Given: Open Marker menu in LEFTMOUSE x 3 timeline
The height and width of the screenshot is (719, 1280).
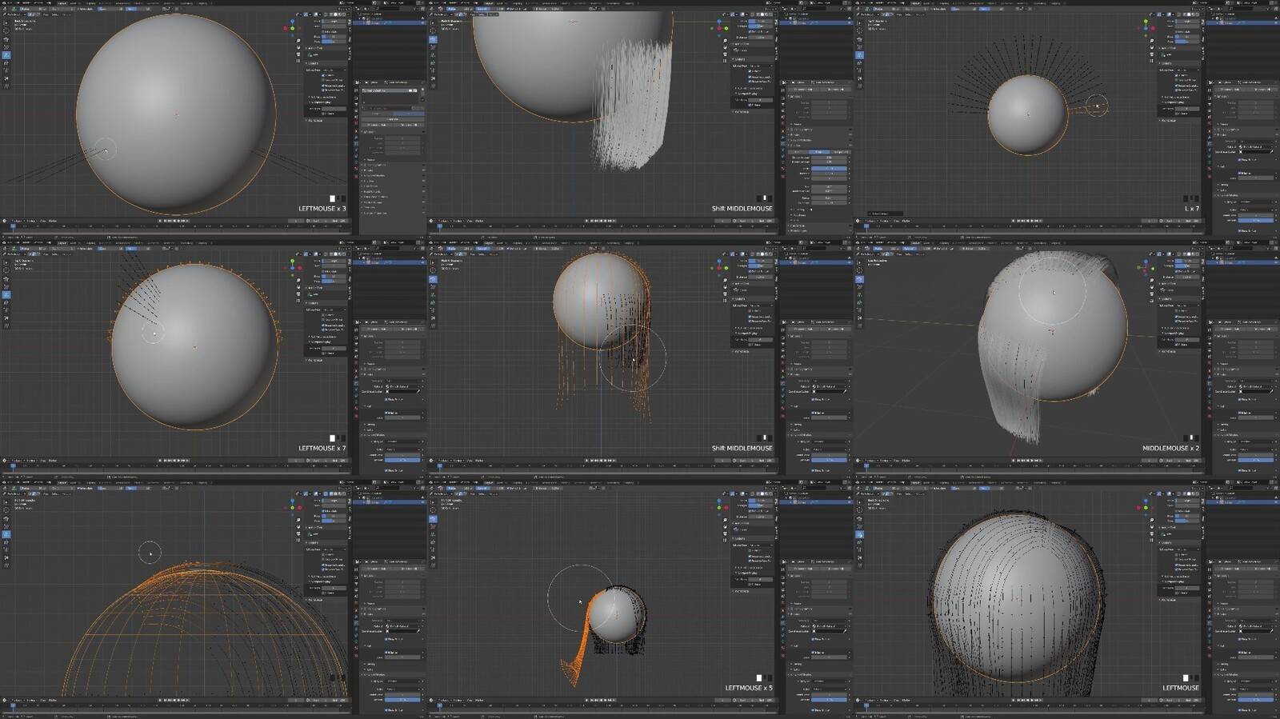Looking at the screenshot, I should (53, 221).
